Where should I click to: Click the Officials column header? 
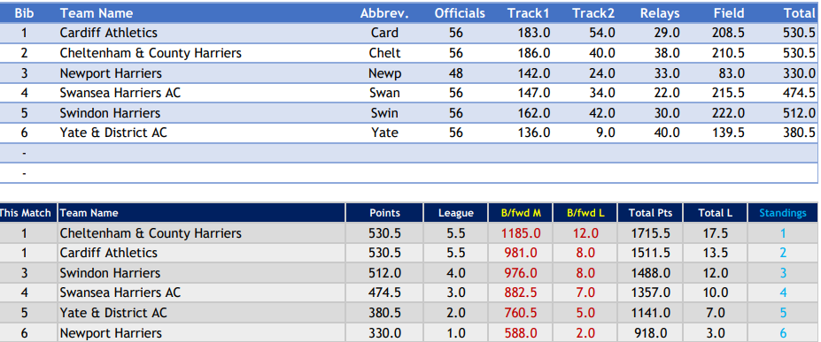460,13
